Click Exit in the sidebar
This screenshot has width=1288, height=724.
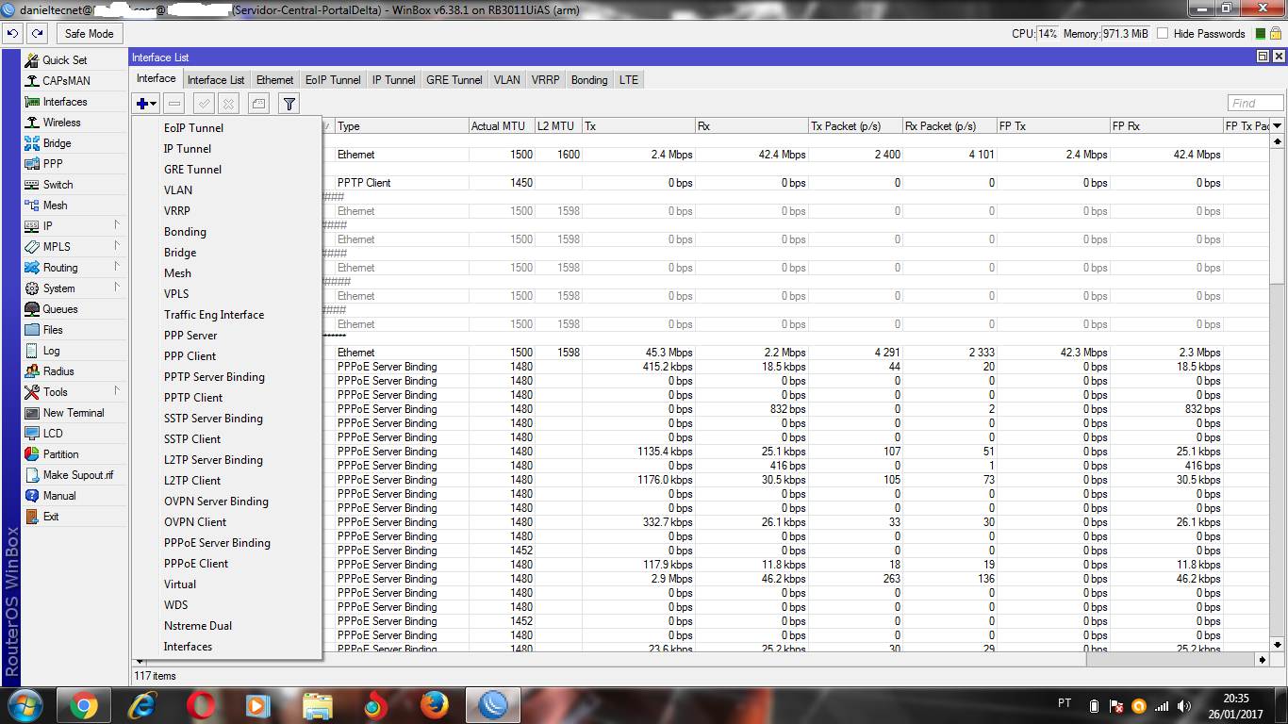(74, 517)
